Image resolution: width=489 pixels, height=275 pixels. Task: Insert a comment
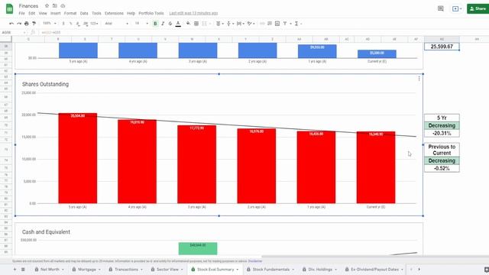pos(270,24)
